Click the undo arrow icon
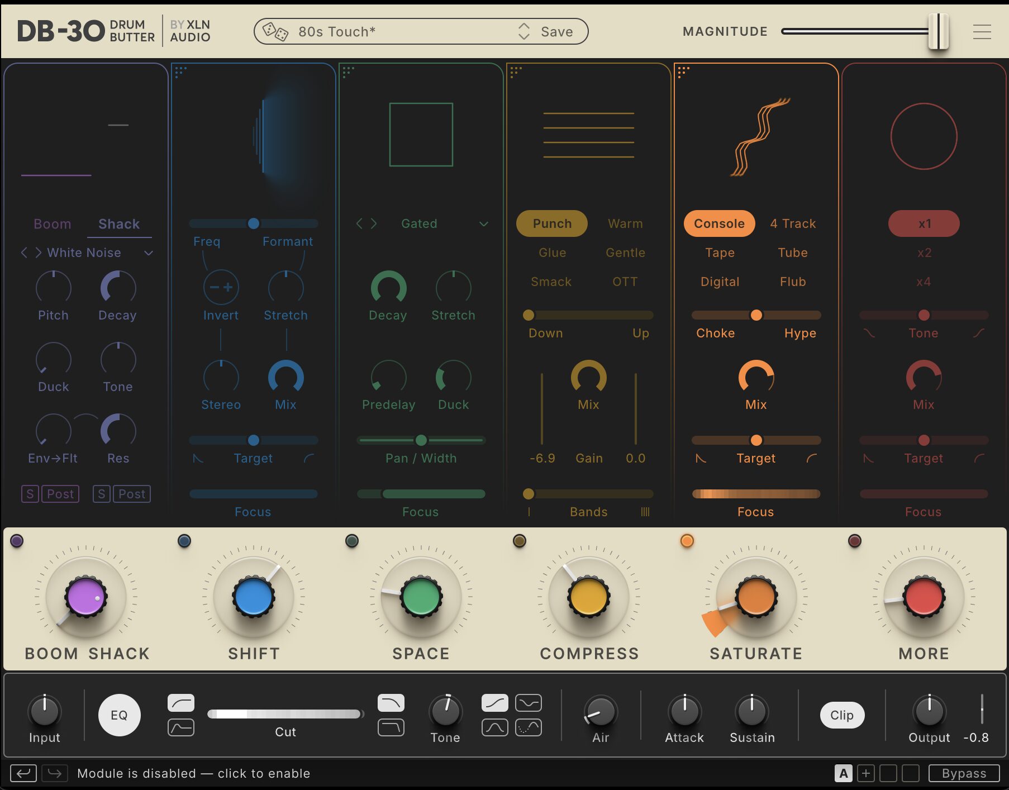 tap(23, 773)
